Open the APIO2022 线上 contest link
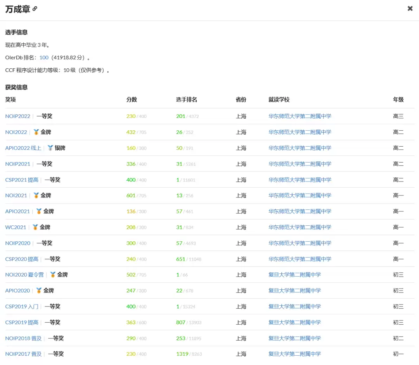 (x=23, y=148)
